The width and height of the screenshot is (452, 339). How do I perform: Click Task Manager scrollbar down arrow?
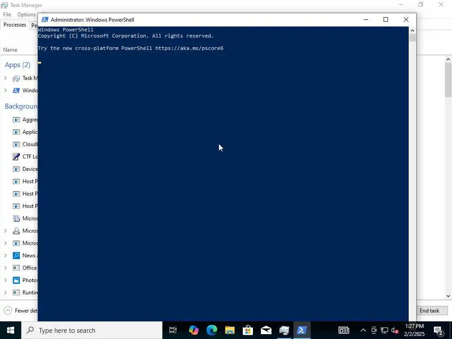point(448,296)
